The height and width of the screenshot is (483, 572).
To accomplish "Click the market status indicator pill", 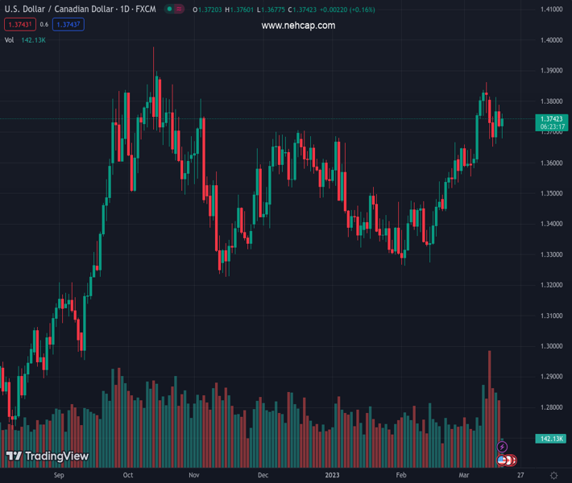I will point(173,10).
